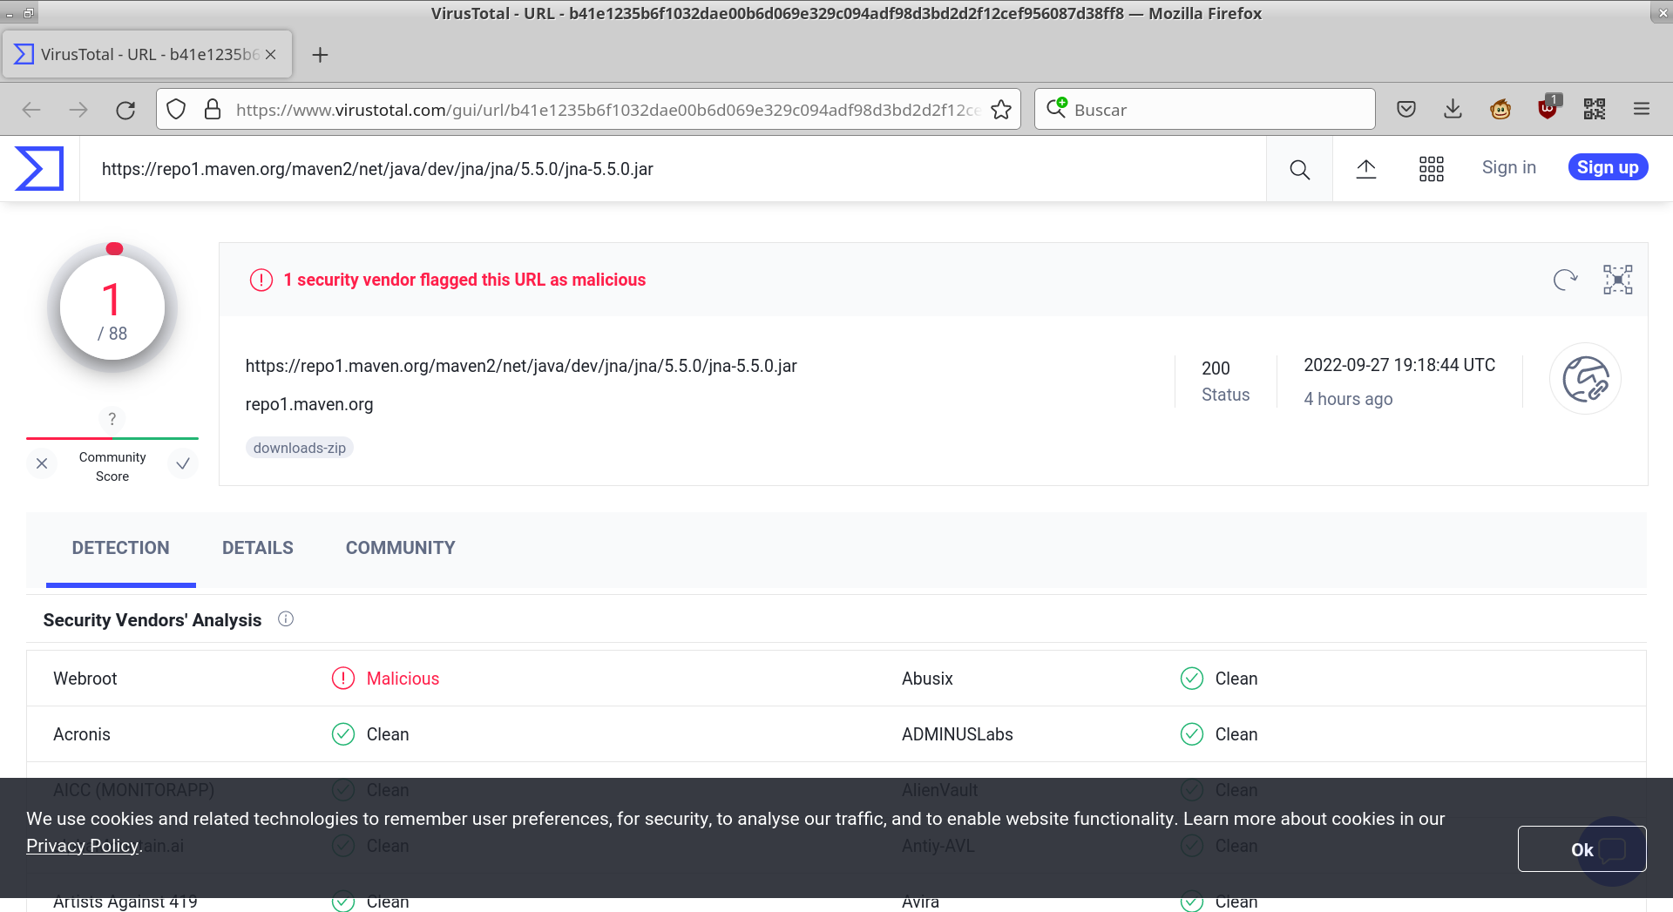Downvote with the Community Score X button
The height and width of the screenshot is (912, 1673).
click(x=42, y=463)
